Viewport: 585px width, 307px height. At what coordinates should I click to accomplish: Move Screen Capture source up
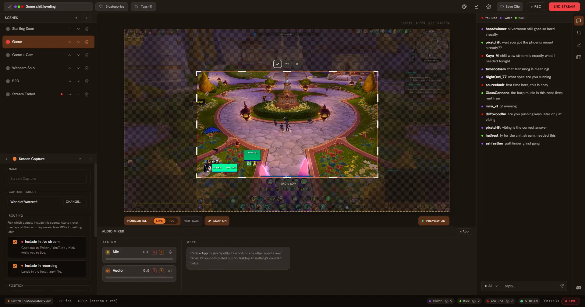80,159
